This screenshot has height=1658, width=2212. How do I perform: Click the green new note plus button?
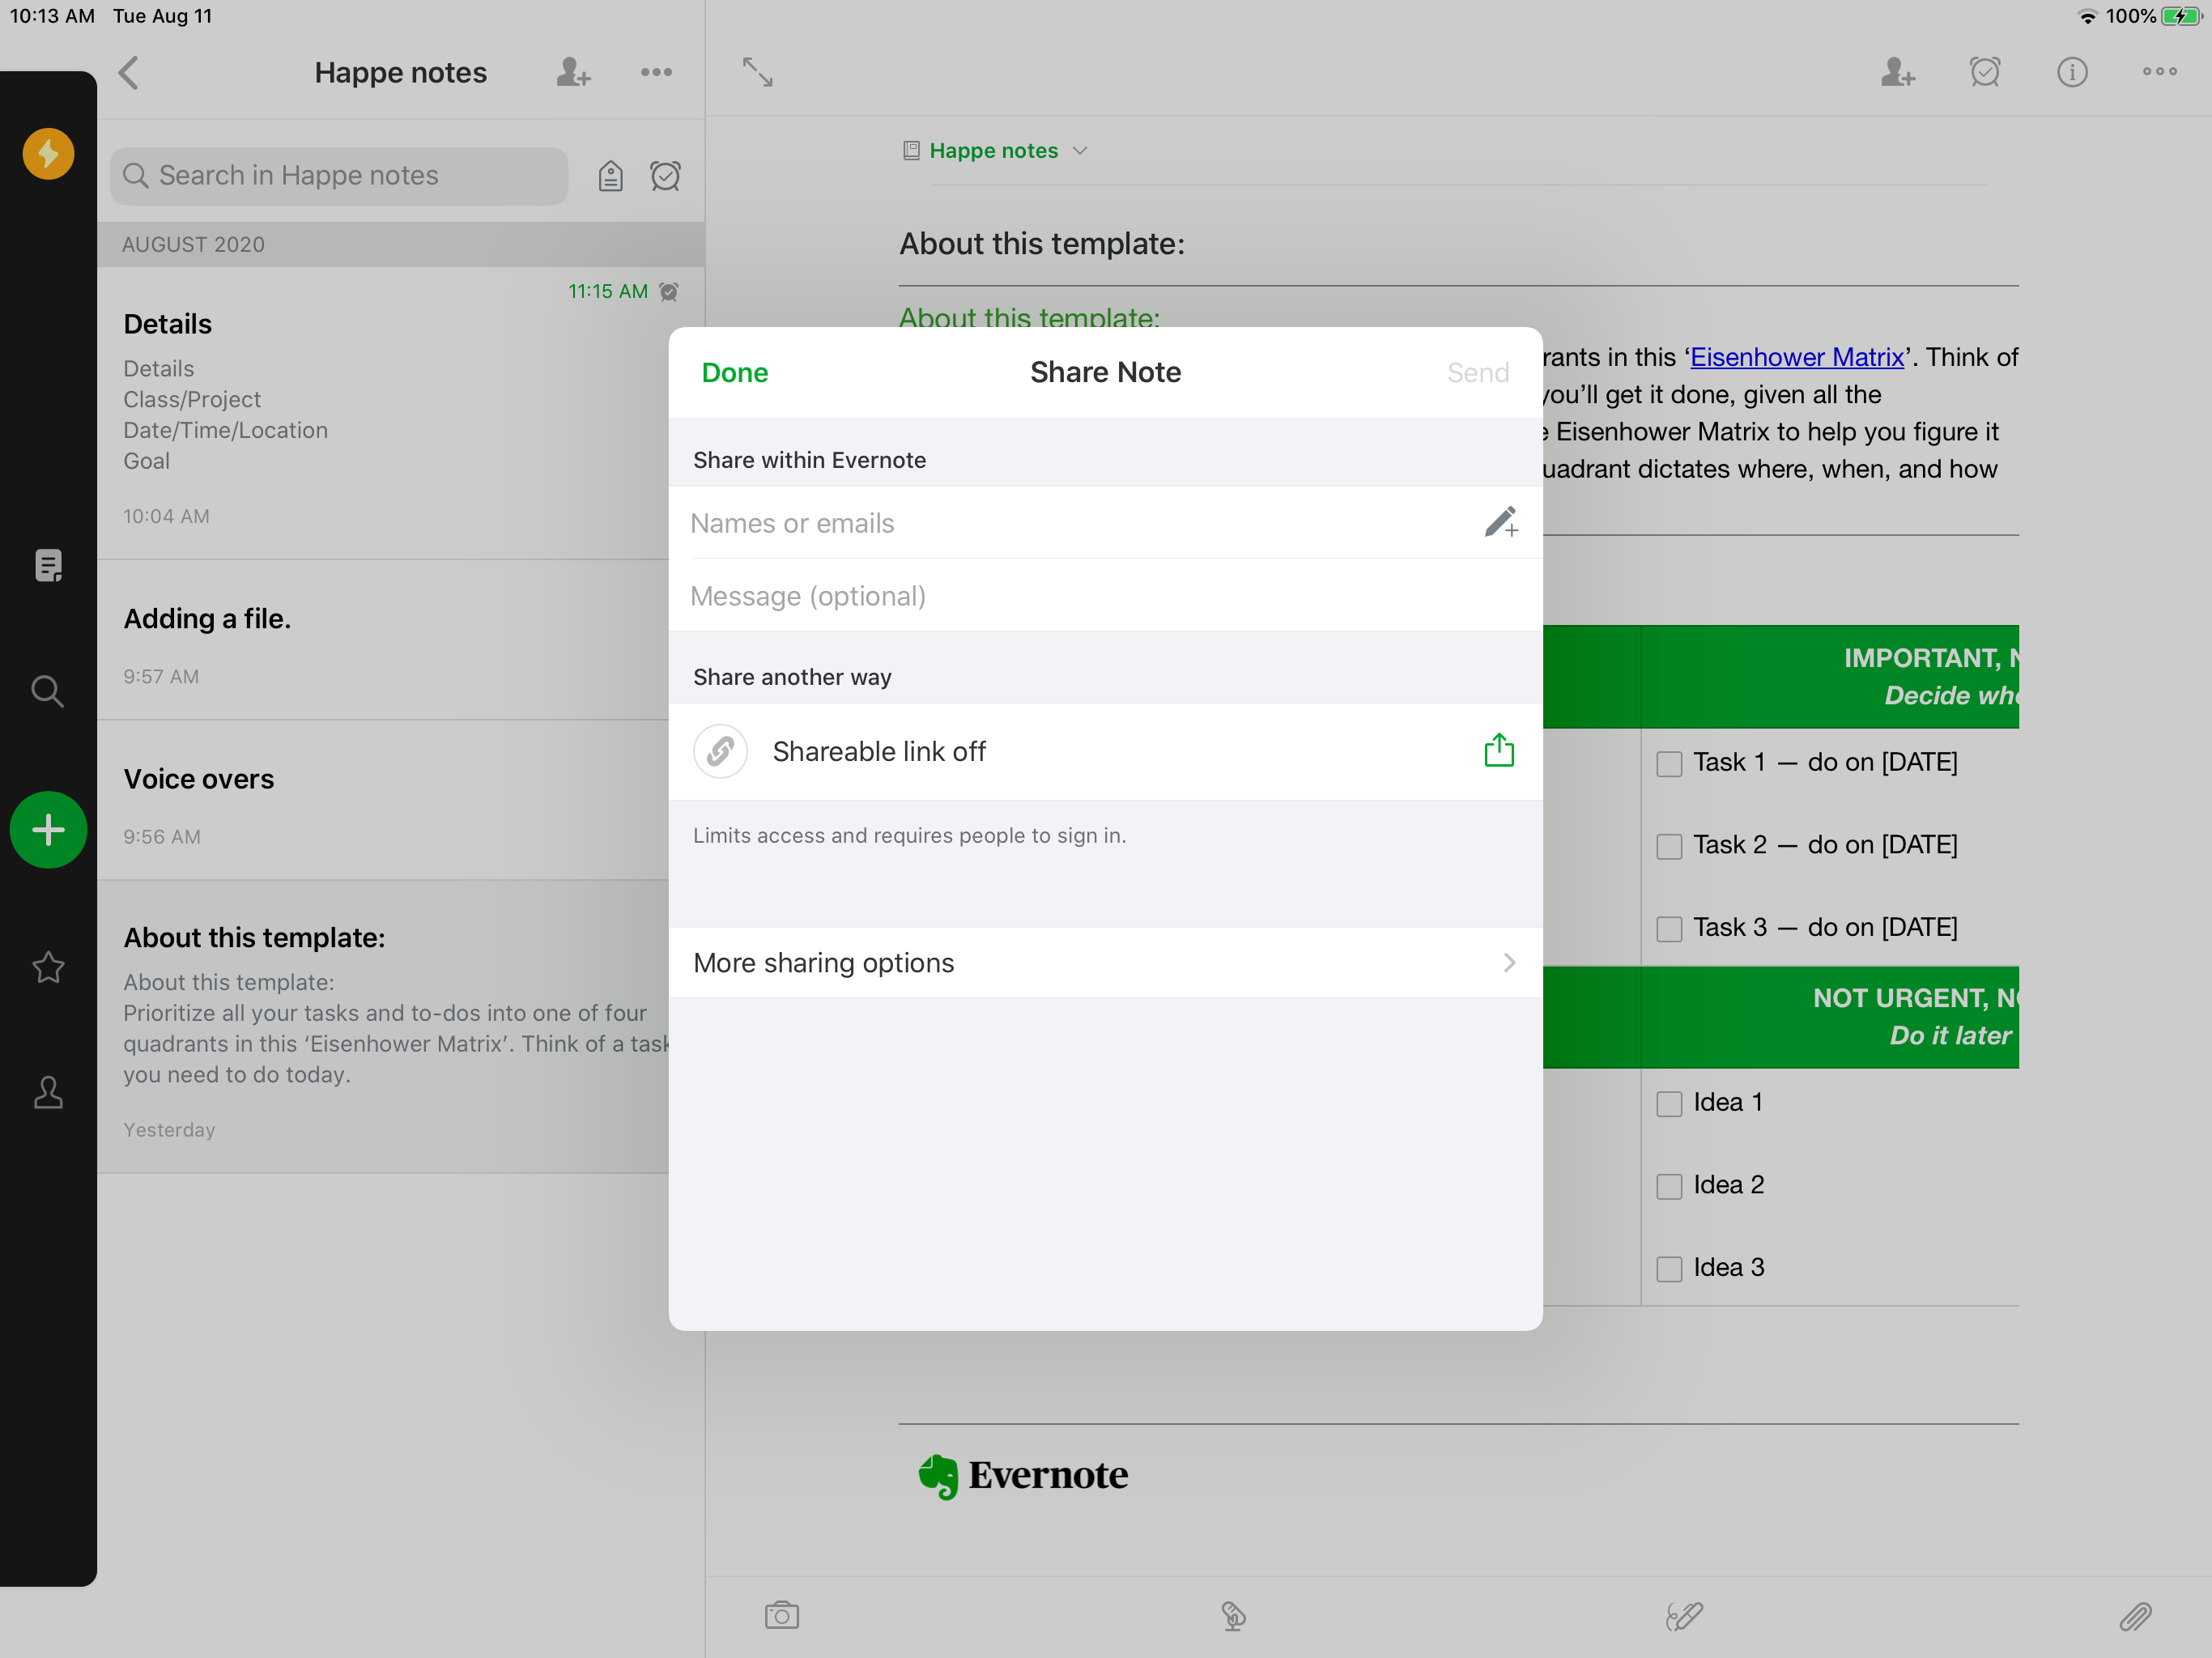(48, 830)
